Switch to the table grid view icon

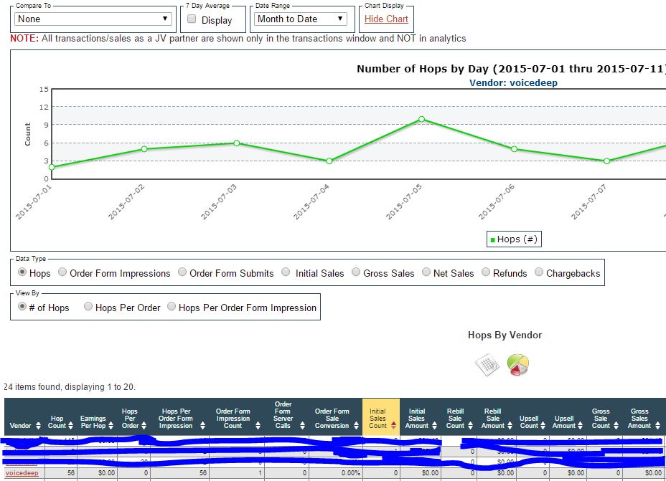coord(487,364)
